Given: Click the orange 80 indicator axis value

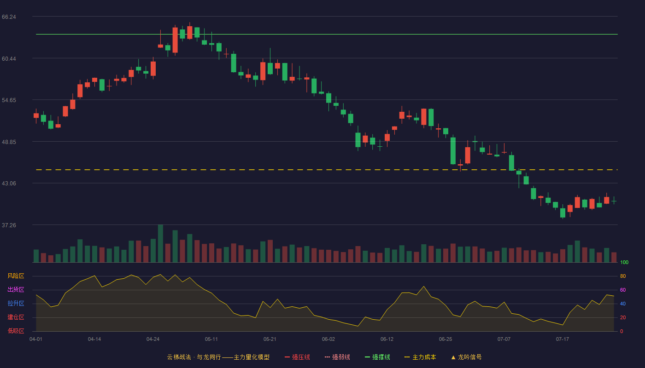Looking at the screenshot, I should point(623,276).
